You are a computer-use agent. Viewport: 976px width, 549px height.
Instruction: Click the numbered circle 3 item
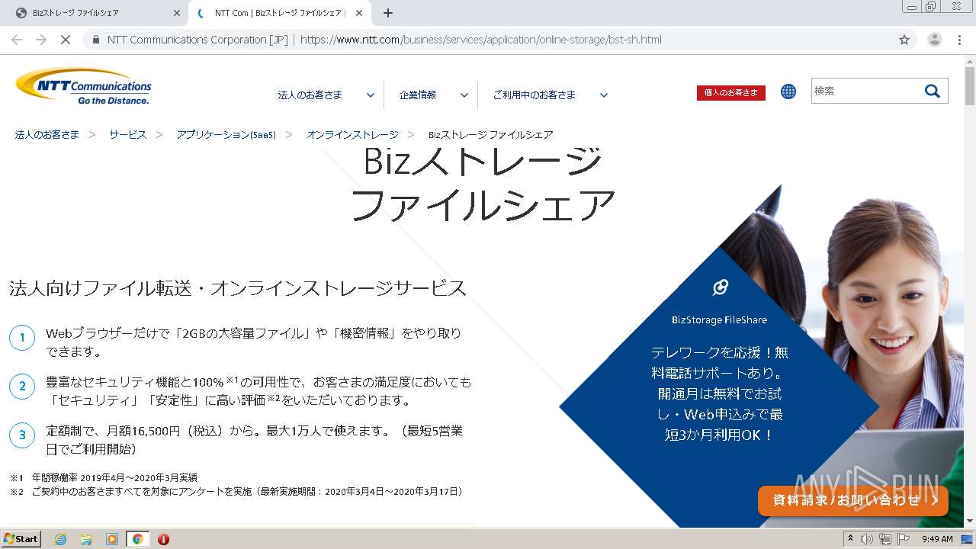pos(22,435)
